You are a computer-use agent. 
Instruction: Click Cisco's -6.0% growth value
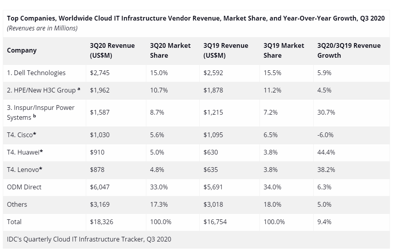(x=325, y=135)
